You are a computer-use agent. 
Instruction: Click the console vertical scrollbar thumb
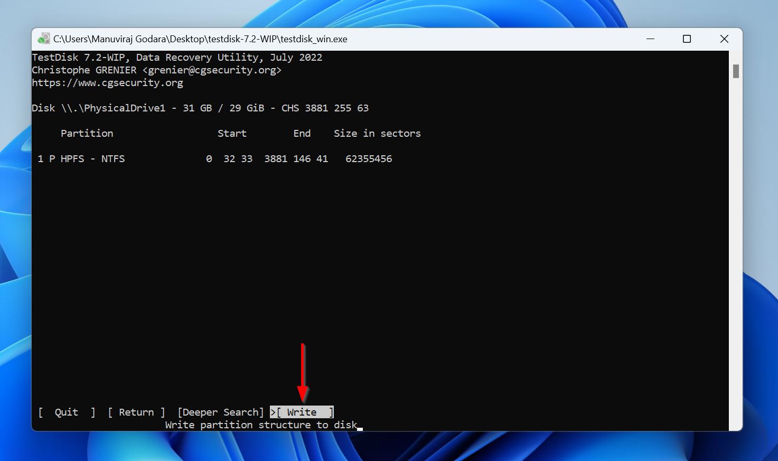[736, 71]
